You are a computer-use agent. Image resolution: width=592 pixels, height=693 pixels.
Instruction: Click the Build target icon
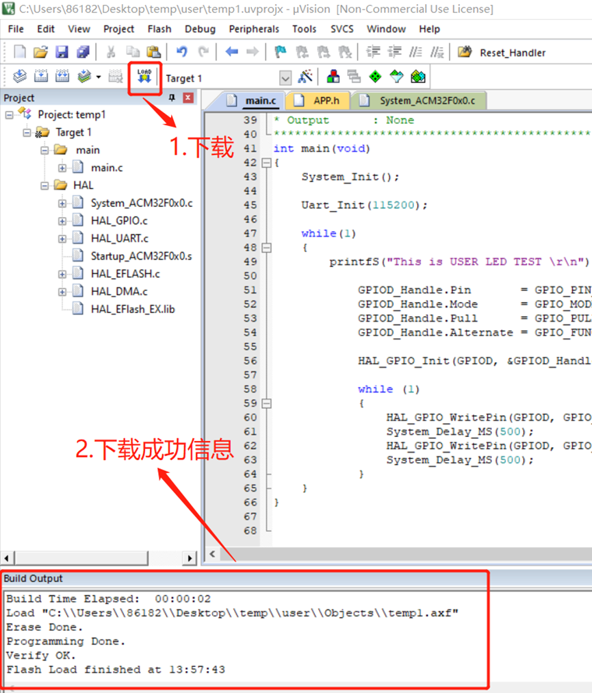[41, 77]
